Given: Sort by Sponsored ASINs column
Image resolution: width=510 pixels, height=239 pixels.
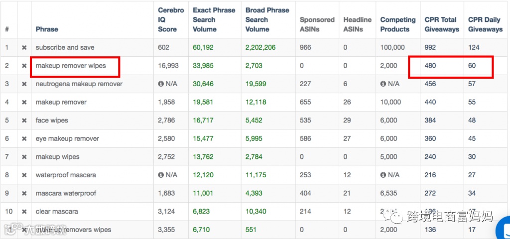Looking at the screenshot, I should click(317, 24).
